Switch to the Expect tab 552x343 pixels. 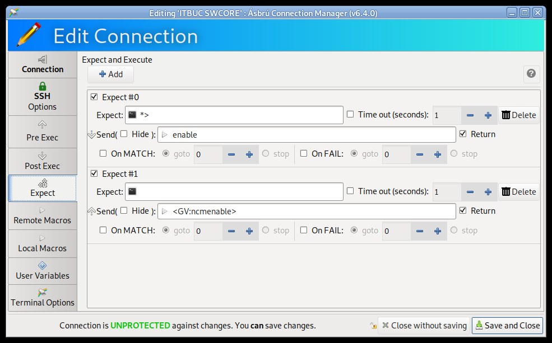click(x=42, y=188)
